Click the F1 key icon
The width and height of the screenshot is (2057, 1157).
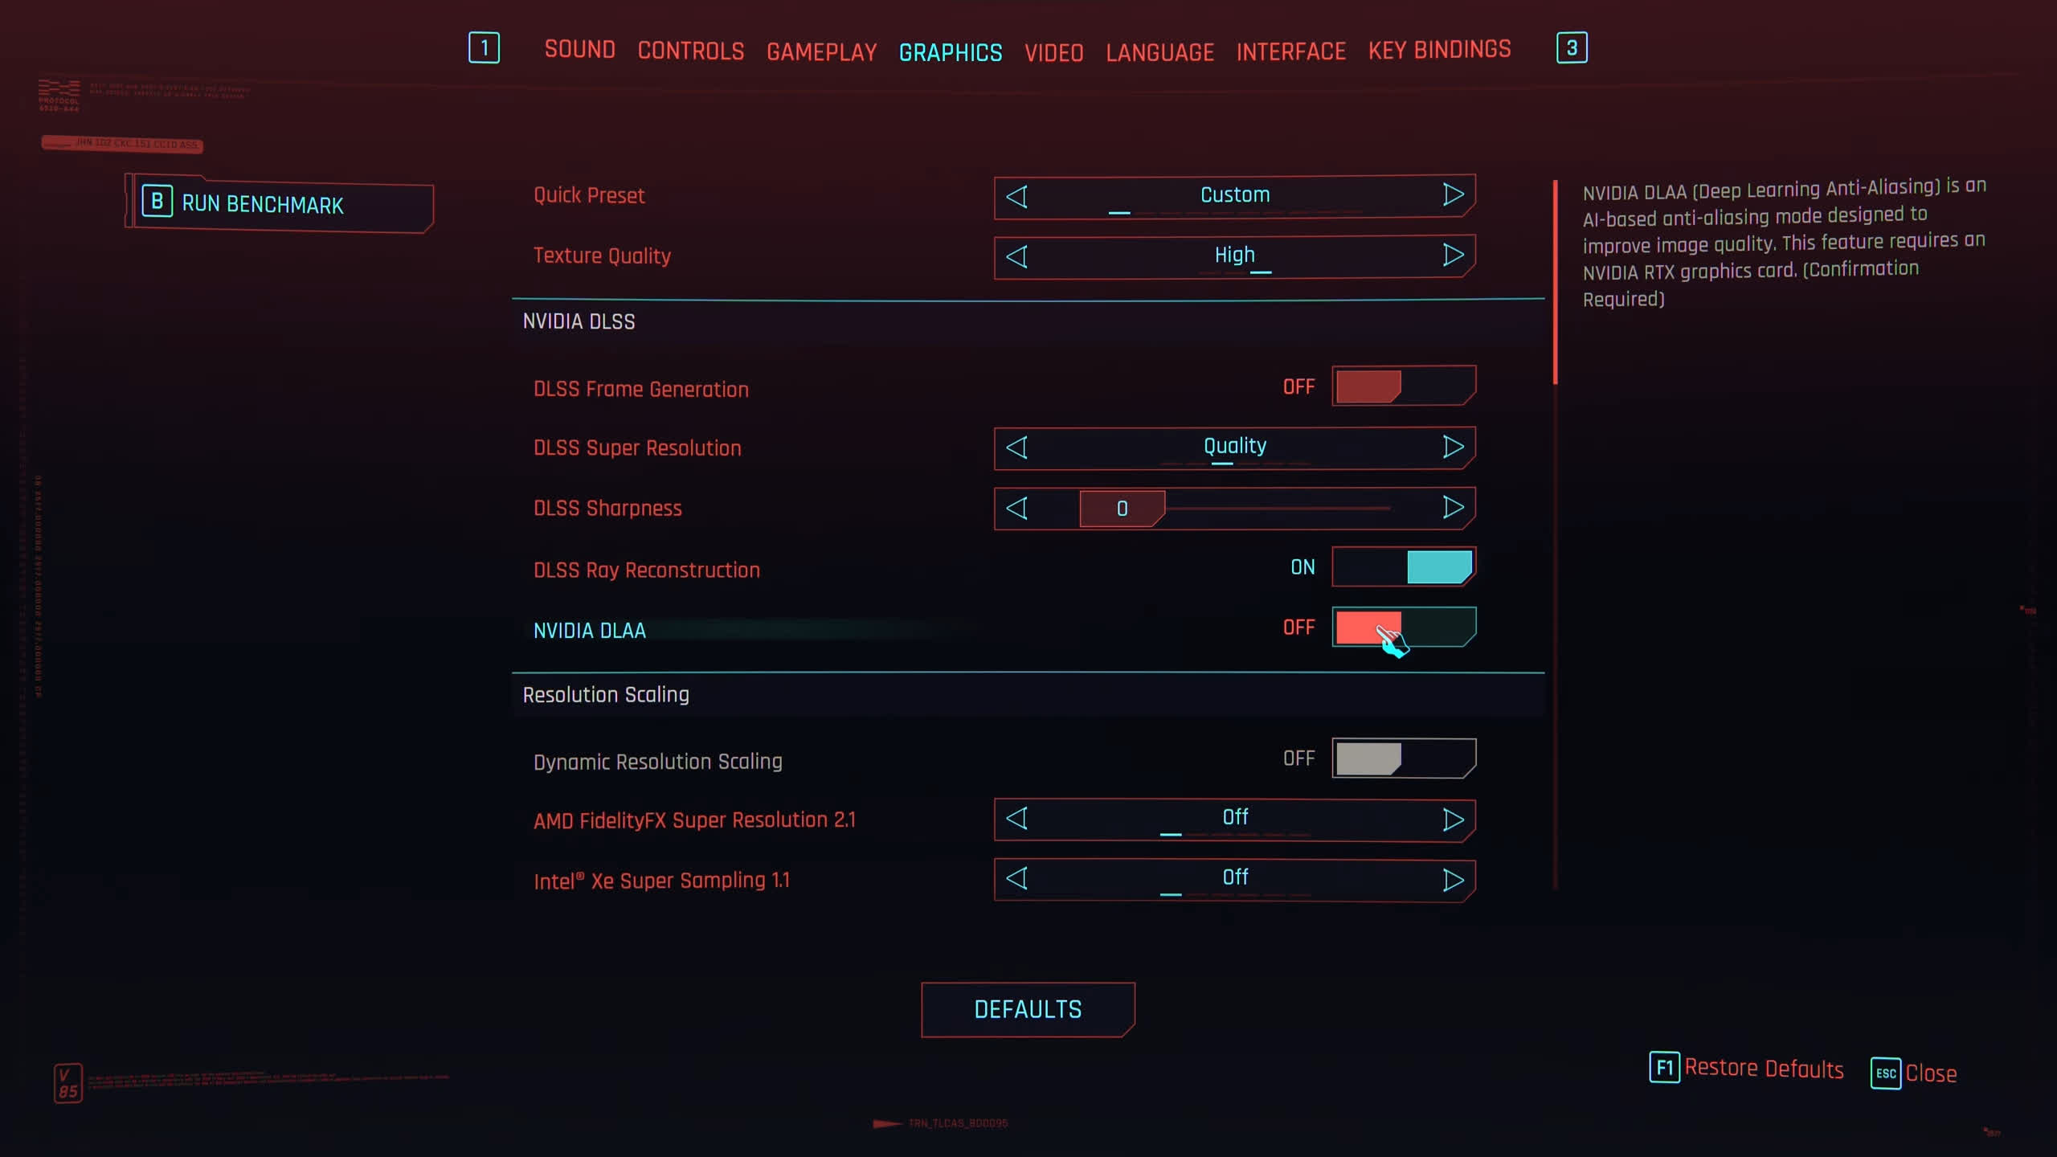pyautogui.click(x=1664, y=1067)
